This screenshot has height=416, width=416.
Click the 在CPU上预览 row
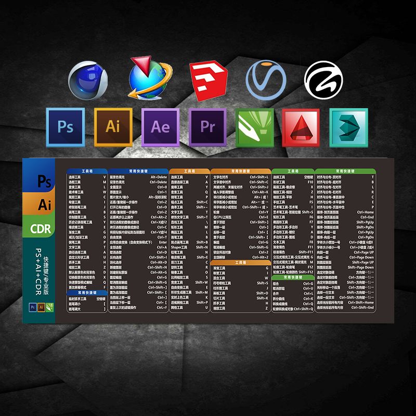tap(241, 217)
